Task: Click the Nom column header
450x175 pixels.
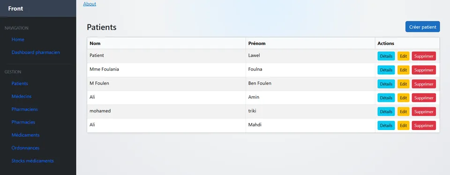Action: (166, 43)
